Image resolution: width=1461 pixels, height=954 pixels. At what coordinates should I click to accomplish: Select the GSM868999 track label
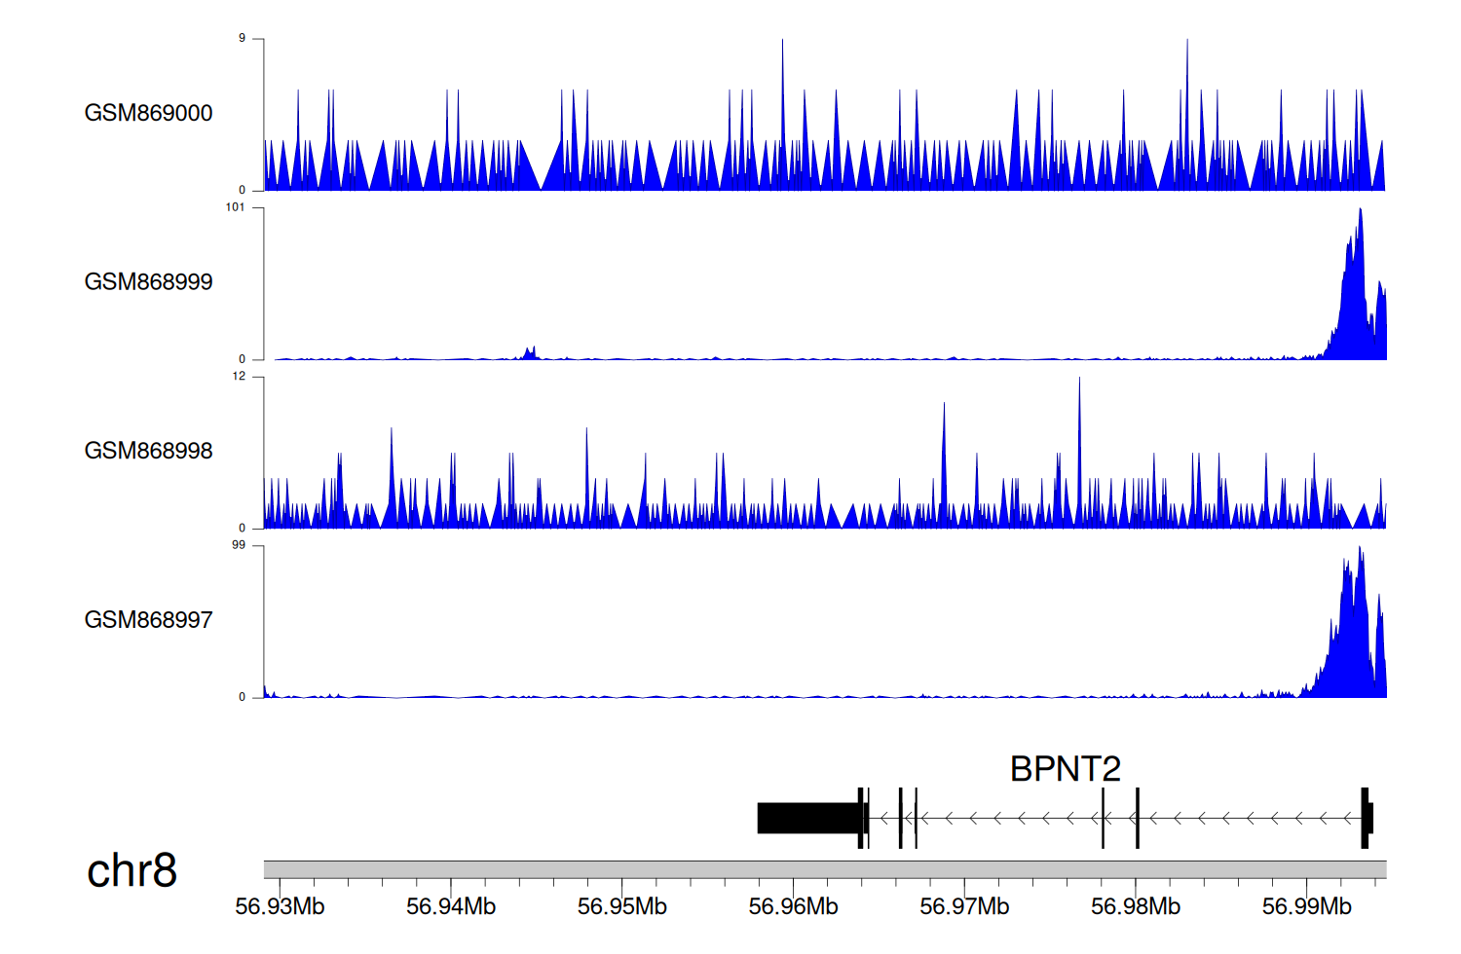(148, 282)
